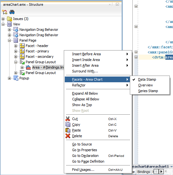Close the Structure panel tab
Image resolution: width=173 pixels, height=175 pixels.
(x=110, y=4)
